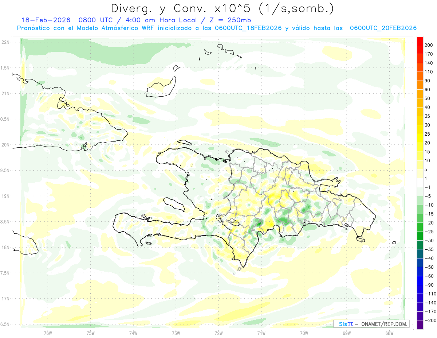Click latitude axis label '21N'

5,93
